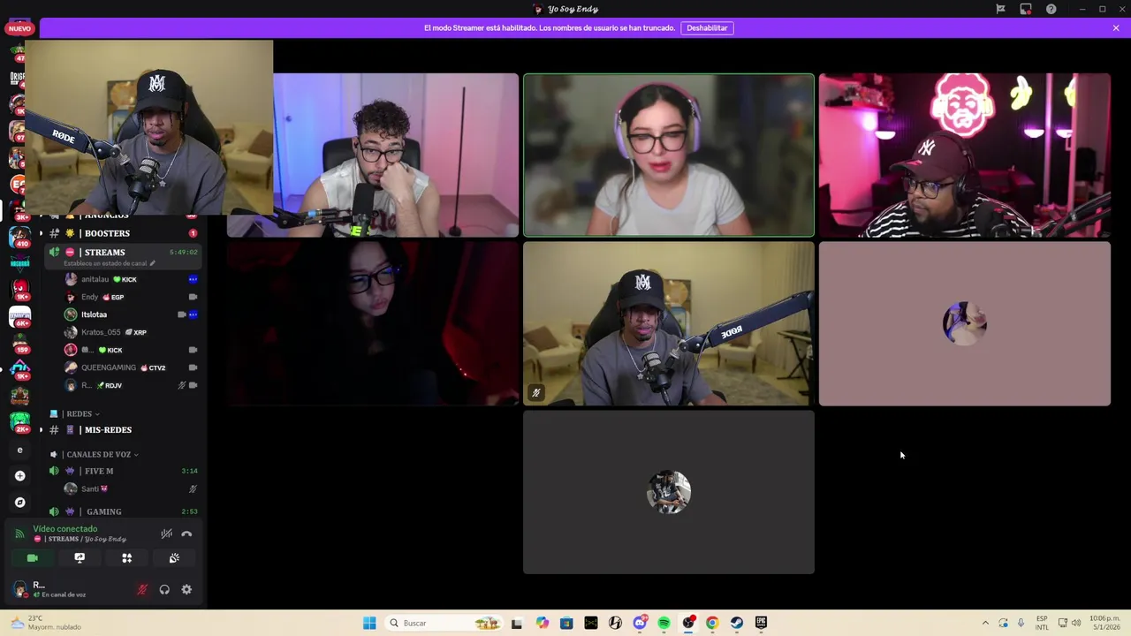Open the server icon with 159 badge
Image resolution: width=1131 pixels, height=636 pixels.
click(19, 344)
